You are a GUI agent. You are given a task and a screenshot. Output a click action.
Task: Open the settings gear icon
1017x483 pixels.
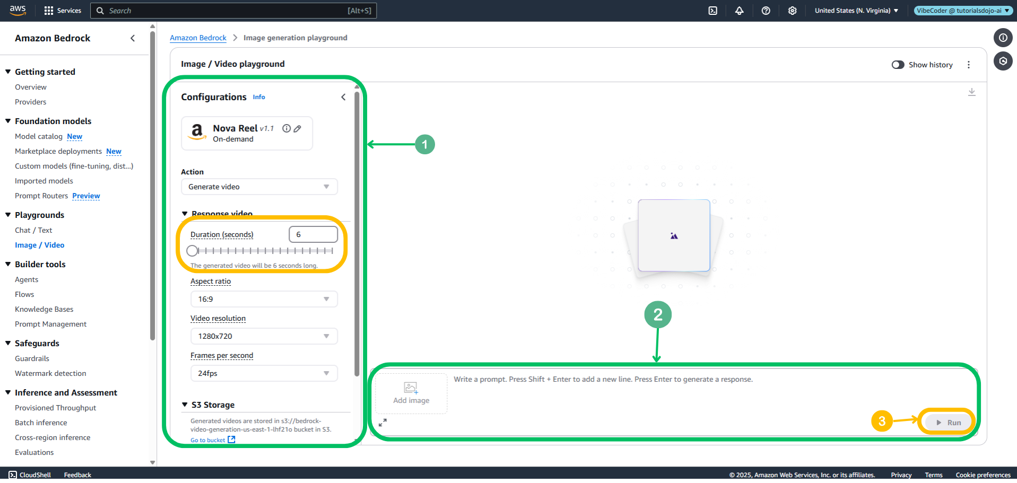click(x=792, y=11)
